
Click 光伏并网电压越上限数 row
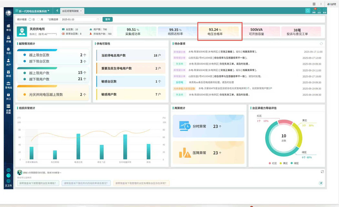[53, 95]
